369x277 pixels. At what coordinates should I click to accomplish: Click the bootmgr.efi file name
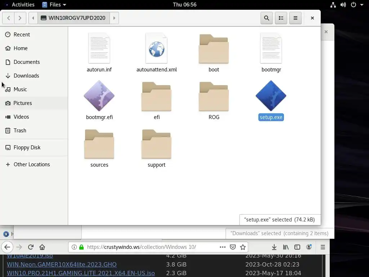[99, 117]
